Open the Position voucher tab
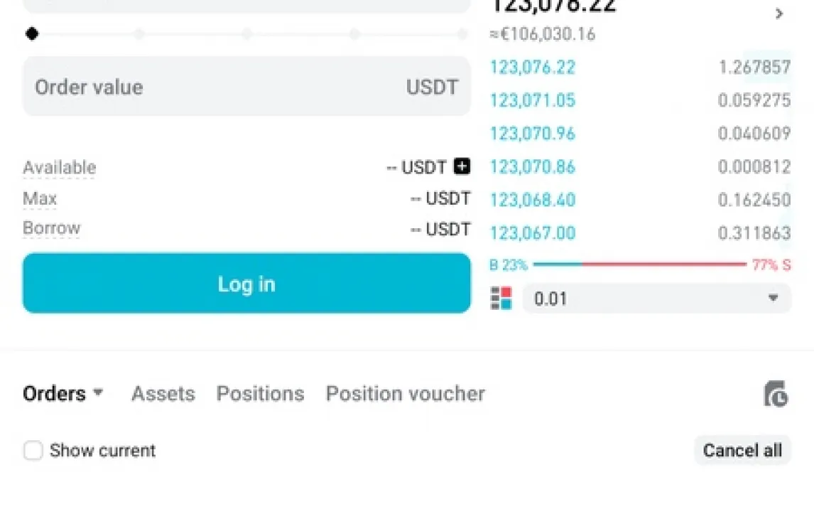This screenshot has width=814, height=509. coord(405,394)
